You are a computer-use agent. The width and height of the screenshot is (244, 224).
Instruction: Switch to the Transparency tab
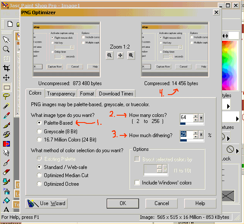(61, 94)
